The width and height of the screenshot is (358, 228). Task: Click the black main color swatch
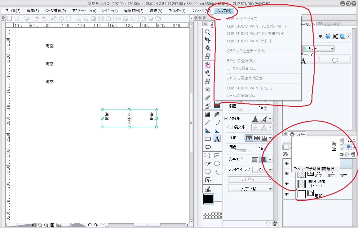coord(208,199)
